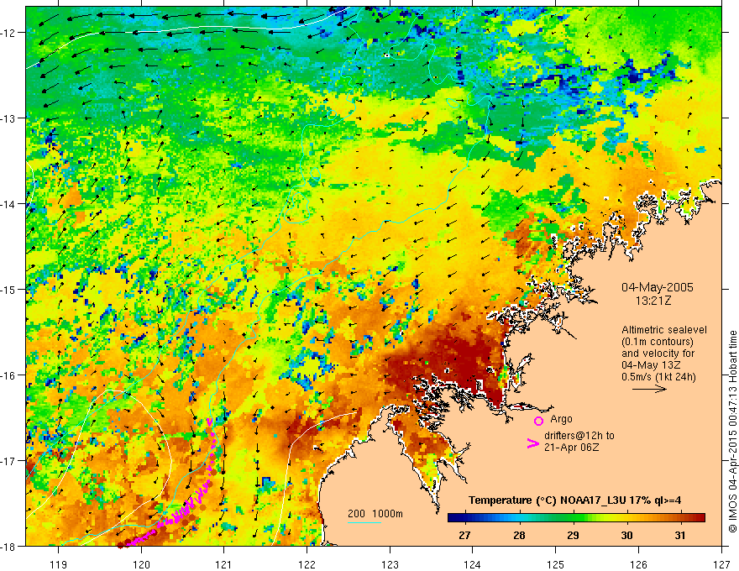Click the 'Argo' legend label
The height and width of the screenshot is (571, 739).
click(x=561, y=419)
